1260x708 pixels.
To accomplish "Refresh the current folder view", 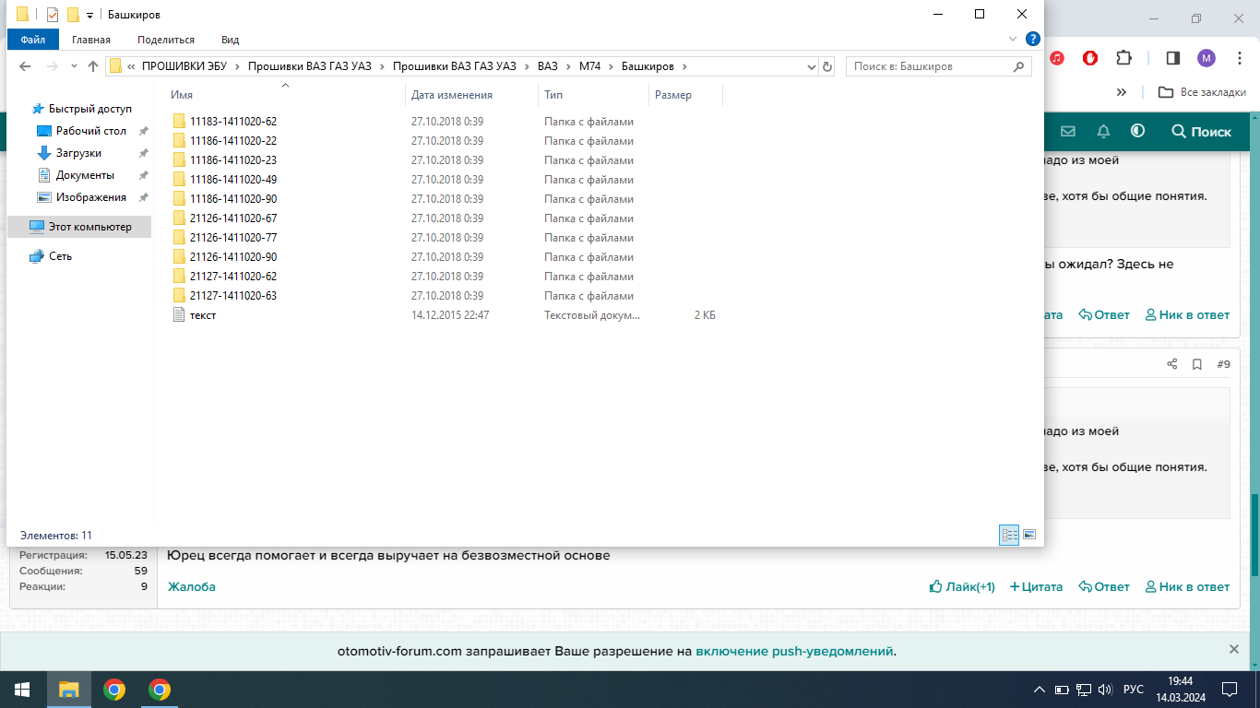I will point(826,66).
